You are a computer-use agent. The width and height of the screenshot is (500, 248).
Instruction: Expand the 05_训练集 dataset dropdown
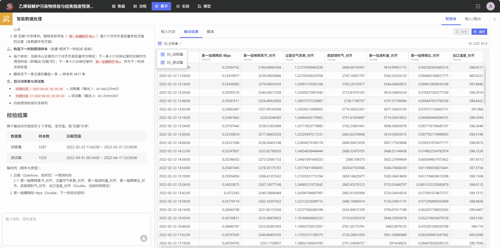pos(170,43)
